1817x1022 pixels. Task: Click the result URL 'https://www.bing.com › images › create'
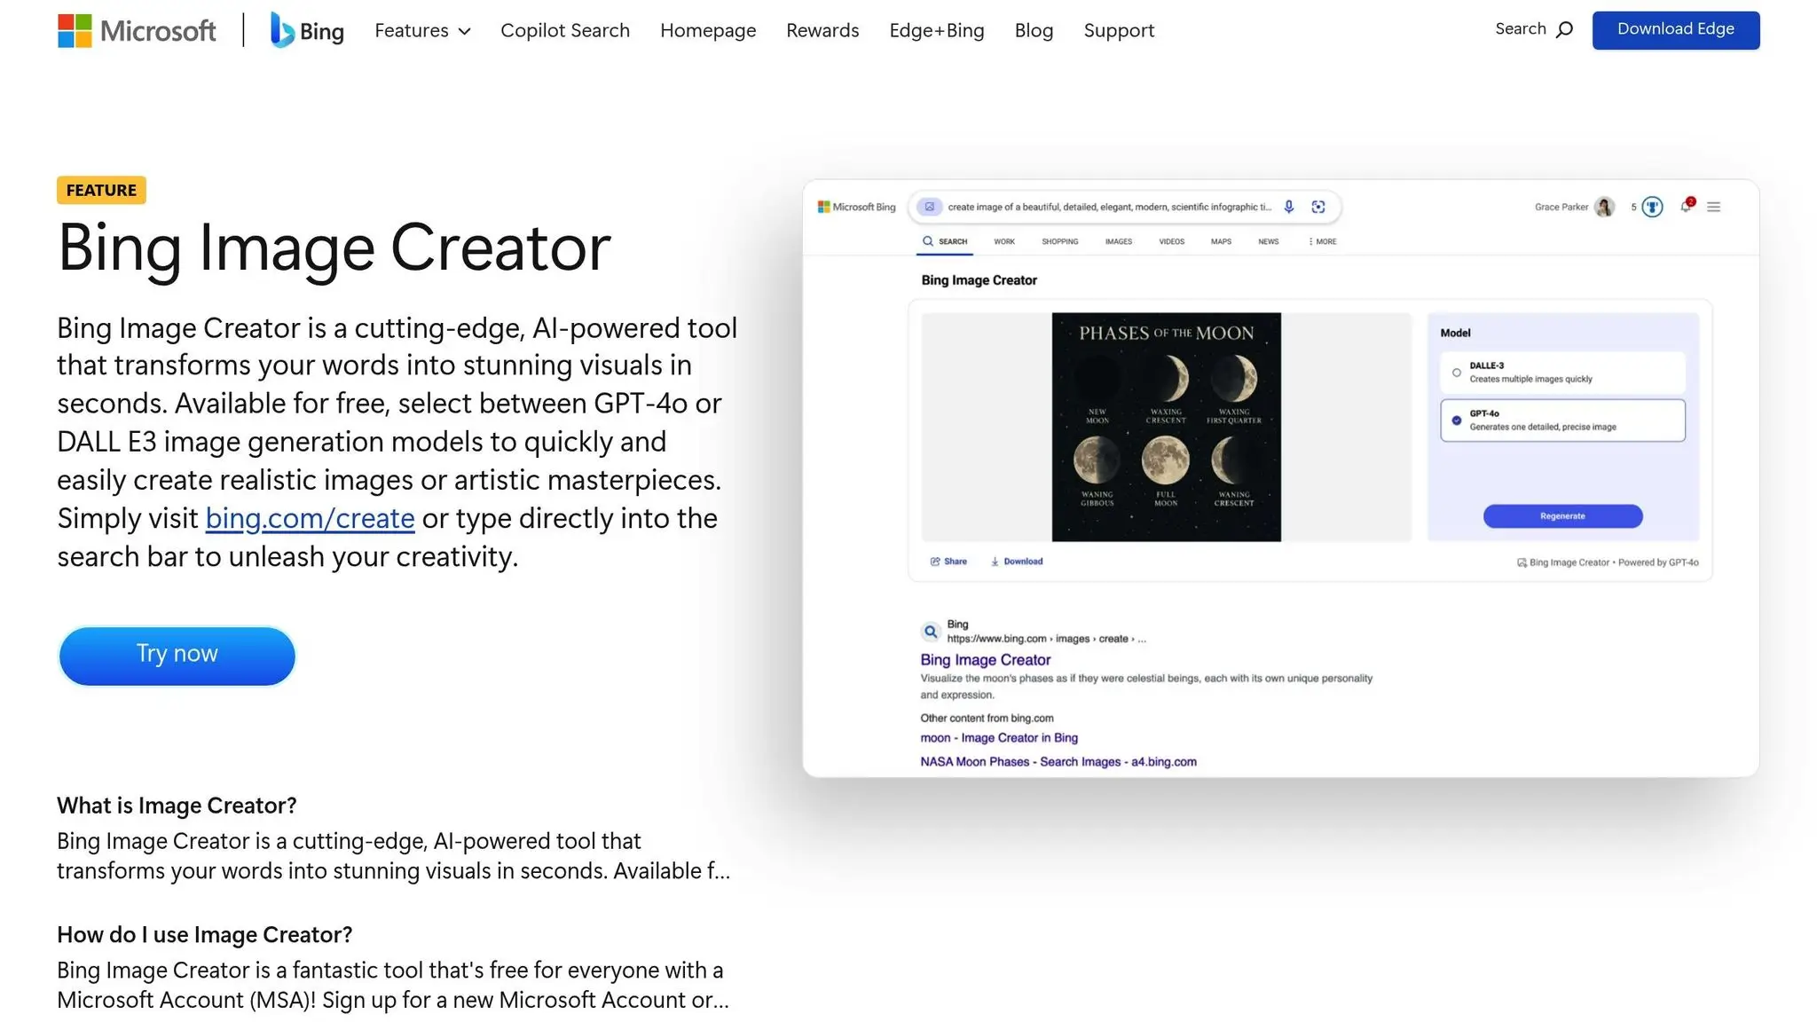(1047, 639)
